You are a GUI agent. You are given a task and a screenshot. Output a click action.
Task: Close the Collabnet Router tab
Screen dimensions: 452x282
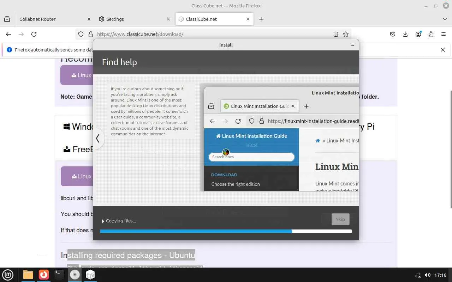(x=89, y=19)
